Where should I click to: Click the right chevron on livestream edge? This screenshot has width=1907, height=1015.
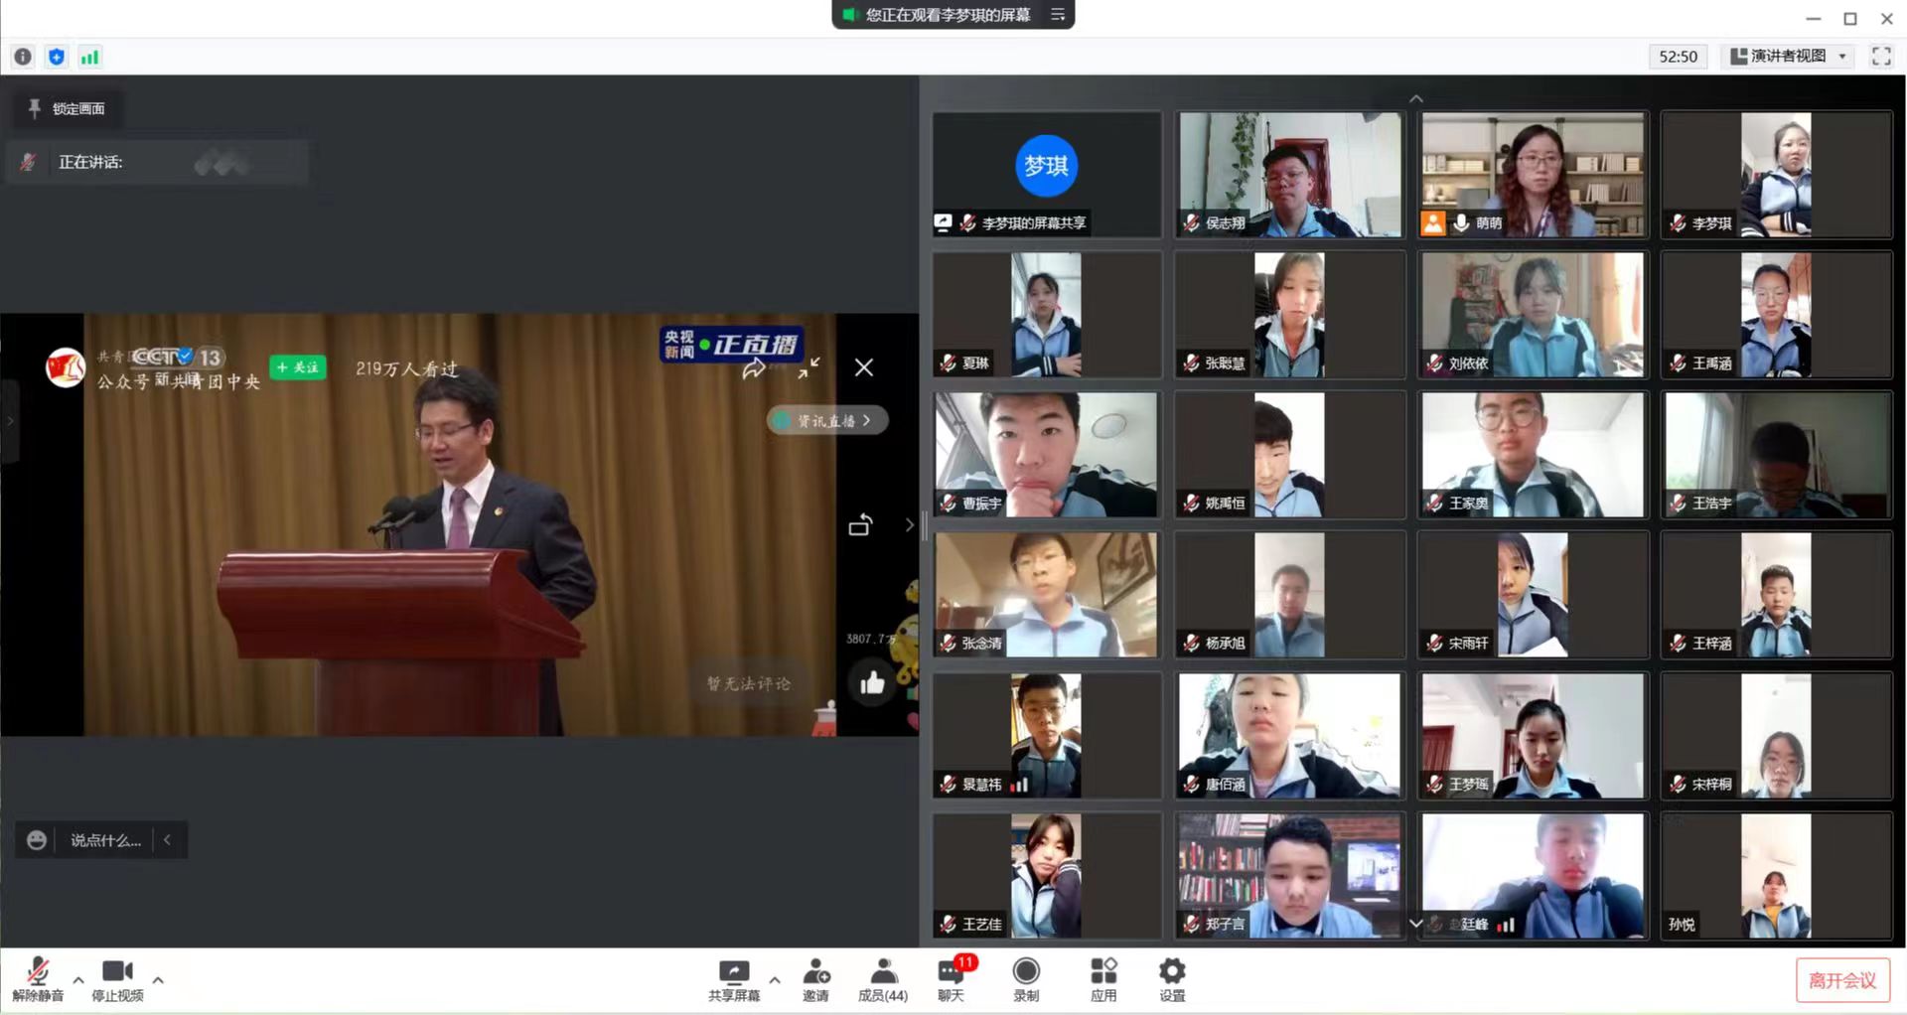[909, 524]
